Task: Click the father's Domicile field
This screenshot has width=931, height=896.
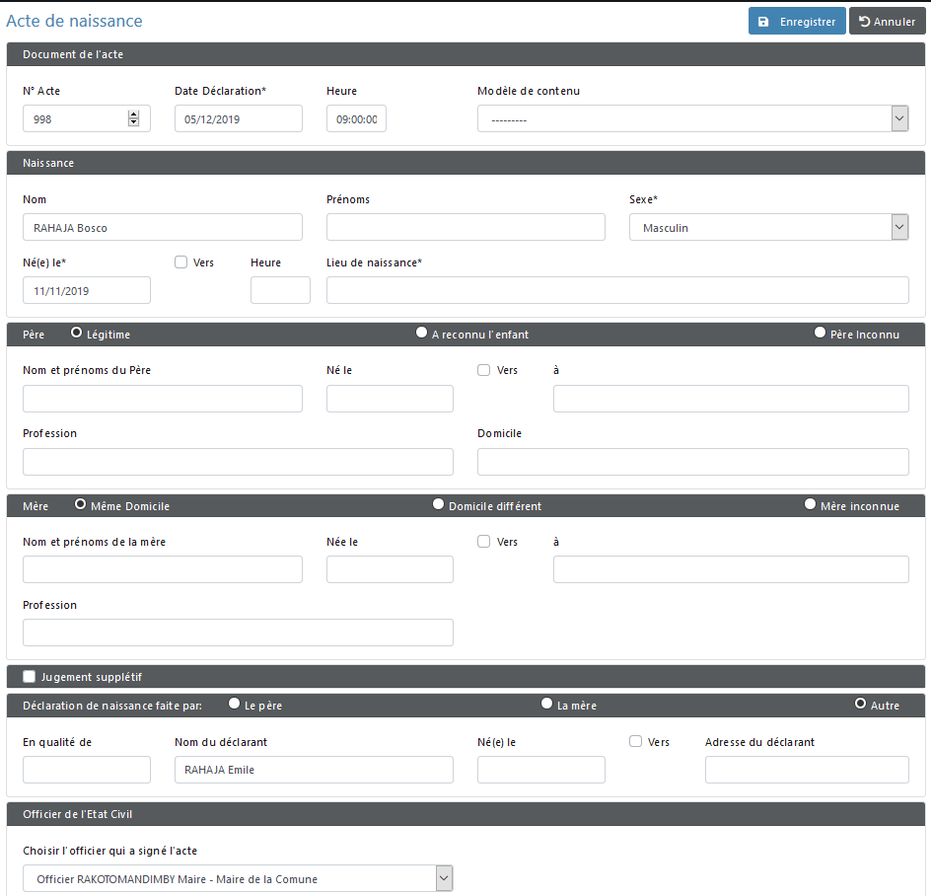Action: pyautogui.click(x=693, y=462)
